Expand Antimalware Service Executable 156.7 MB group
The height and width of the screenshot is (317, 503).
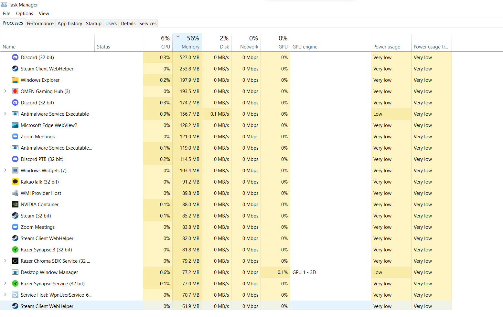coord(5,114)
